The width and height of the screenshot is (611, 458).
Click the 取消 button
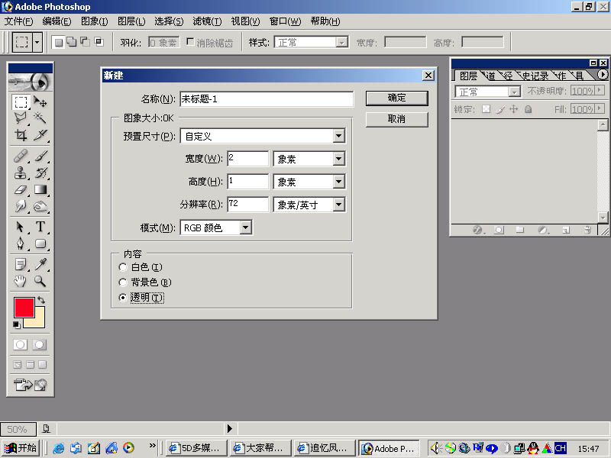396,119
